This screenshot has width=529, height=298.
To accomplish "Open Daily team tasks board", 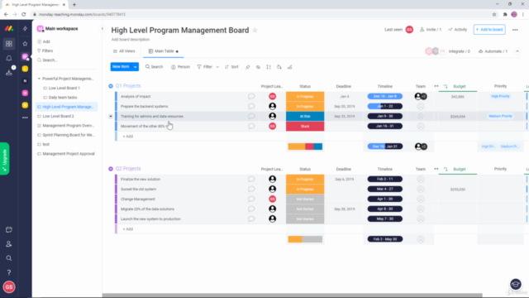I will [x=63, y=98].
